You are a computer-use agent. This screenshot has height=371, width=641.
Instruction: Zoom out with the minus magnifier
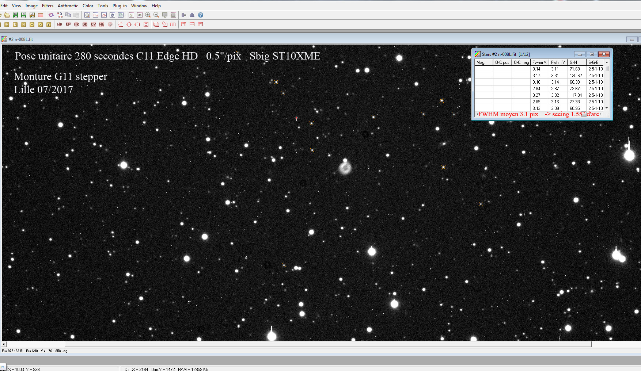point(156,15)
